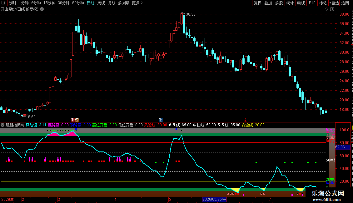Click 返回 to go back
This screenshot has height=203, width=353.
tap(345, 3)
